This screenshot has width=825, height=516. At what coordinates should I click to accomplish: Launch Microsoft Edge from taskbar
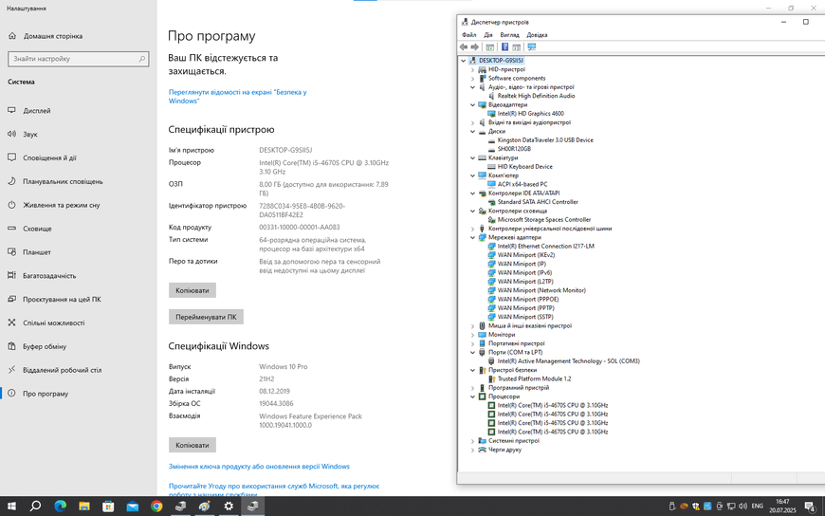tap(60, 506)
